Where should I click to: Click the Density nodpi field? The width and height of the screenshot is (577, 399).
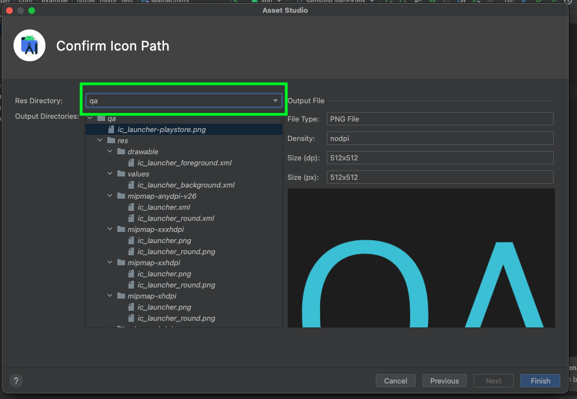click(440, 139)
